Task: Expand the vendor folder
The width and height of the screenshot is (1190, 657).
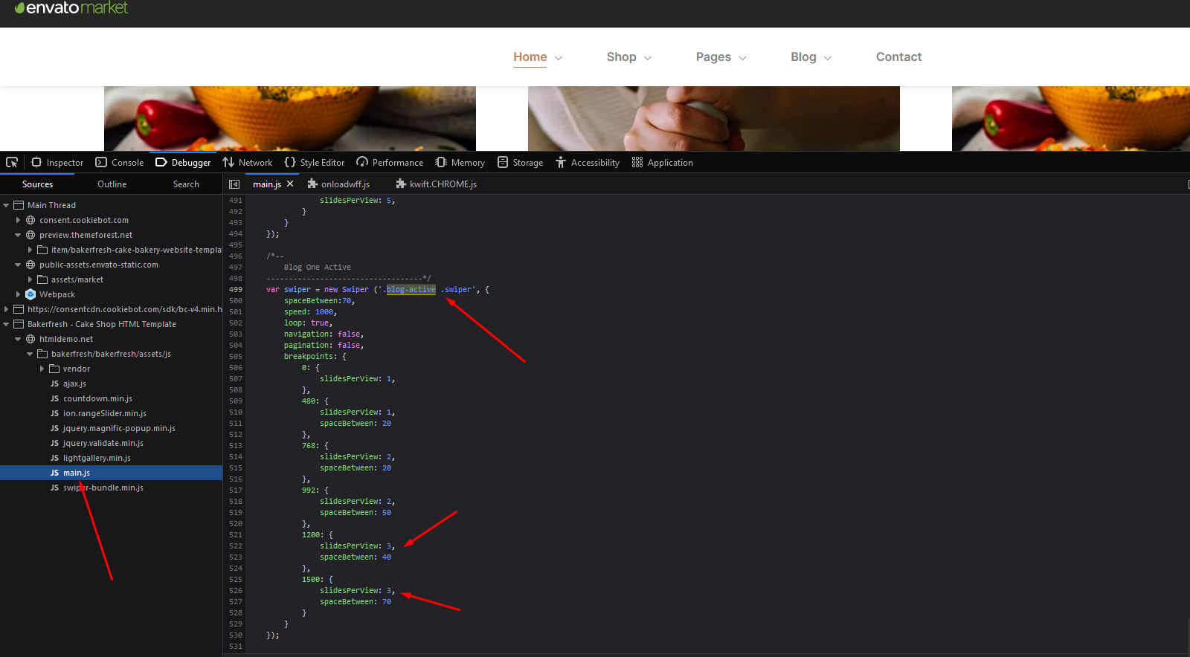Action: (42, 369)
